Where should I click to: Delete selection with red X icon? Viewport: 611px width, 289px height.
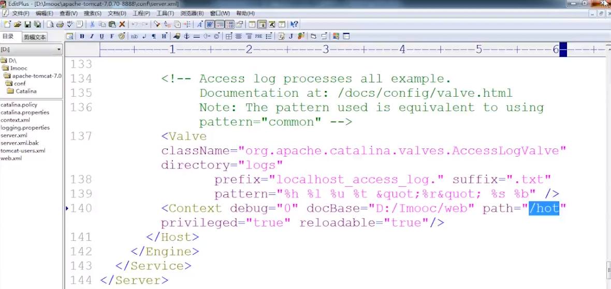pos(122,24)
